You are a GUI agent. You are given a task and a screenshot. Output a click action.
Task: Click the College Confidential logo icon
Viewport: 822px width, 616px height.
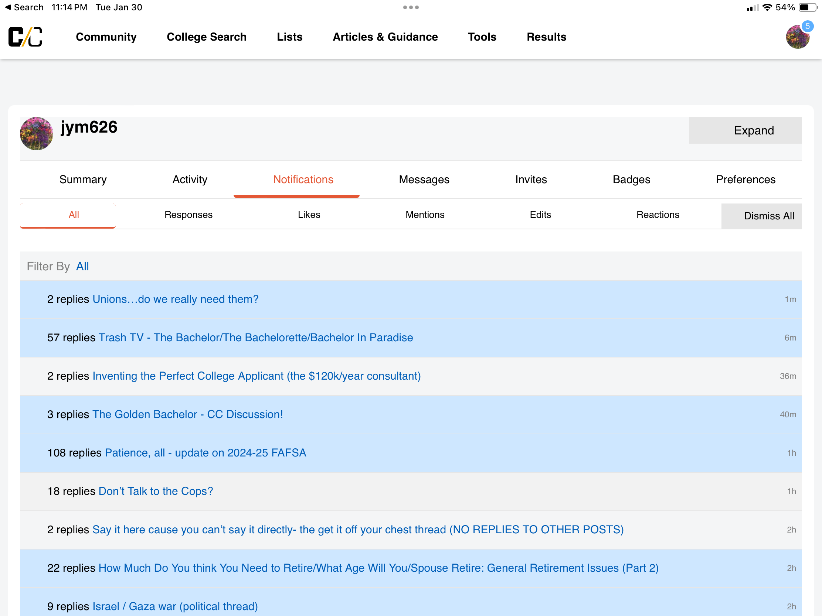click(25, 37)
